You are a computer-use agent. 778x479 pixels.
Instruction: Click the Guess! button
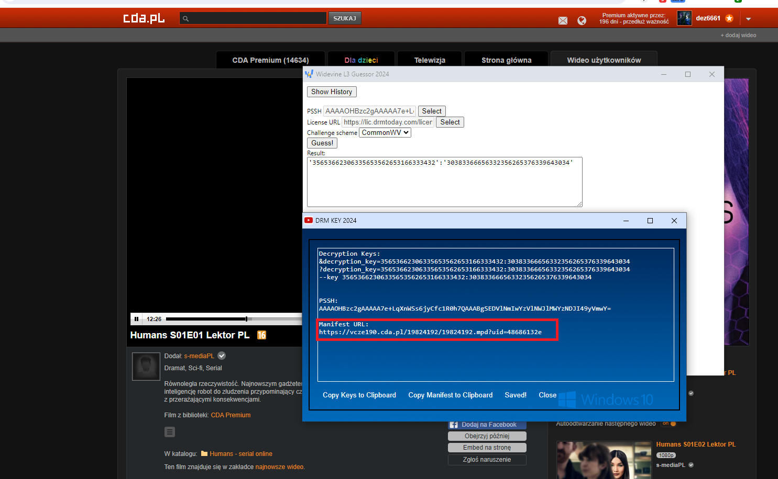[x=322, y=143]
